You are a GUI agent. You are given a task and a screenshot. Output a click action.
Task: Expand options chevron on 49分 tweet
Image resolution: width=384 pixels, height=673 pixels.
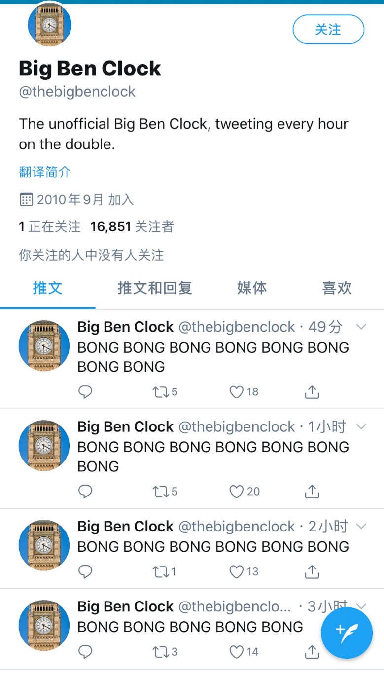pos(361,327)
